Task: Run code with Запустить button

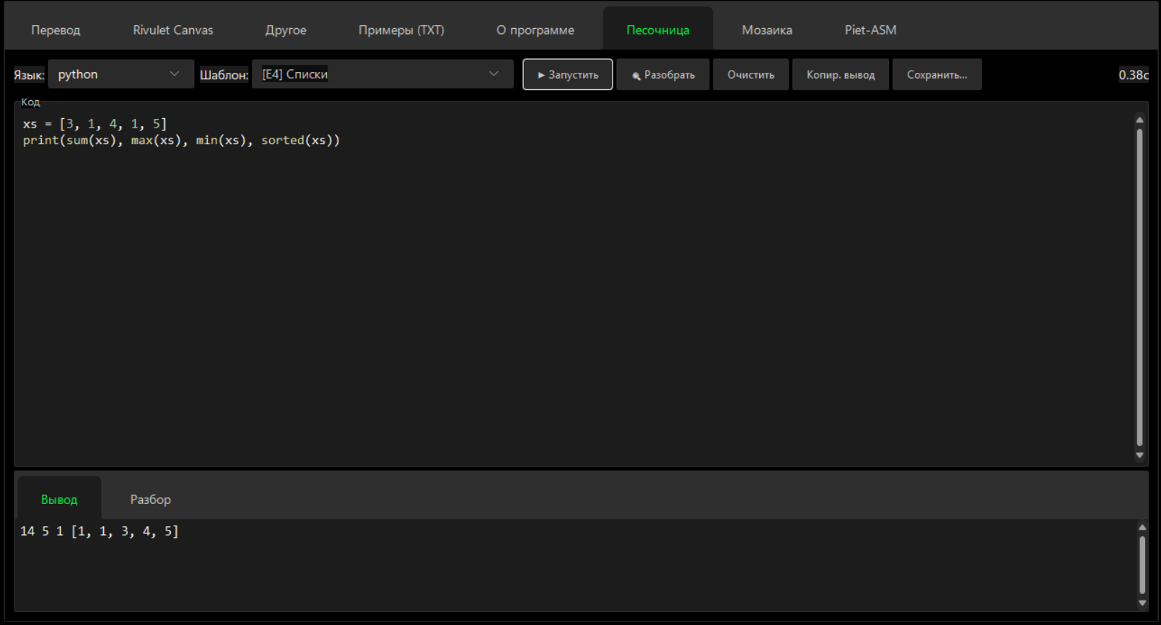Action: [568, 74]
